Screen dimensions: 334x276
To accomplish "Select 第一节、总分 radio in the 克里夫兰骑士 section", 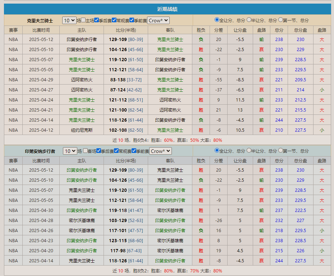I will point(280,20).
